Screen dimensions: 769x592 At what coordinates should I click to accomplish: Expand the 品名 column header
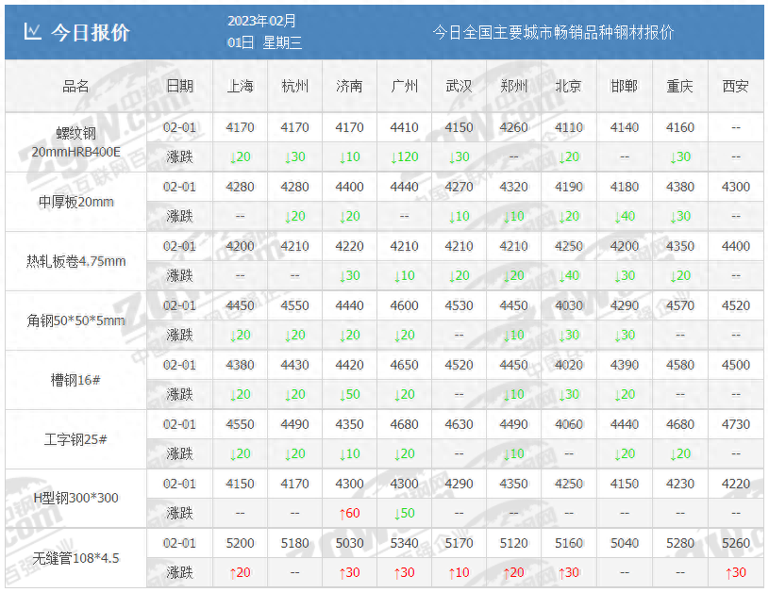(75, 86)
